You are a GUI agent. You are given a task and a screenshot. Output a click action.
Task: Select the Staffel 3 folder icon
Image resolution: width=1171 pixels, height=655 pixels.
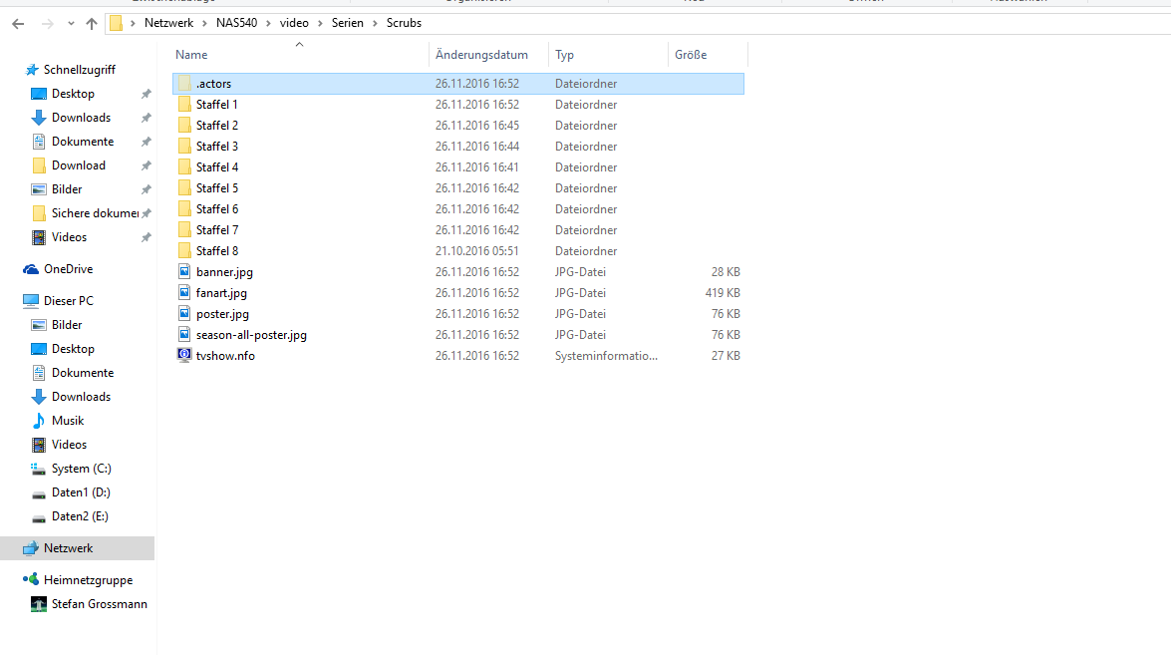click(184, 146)
